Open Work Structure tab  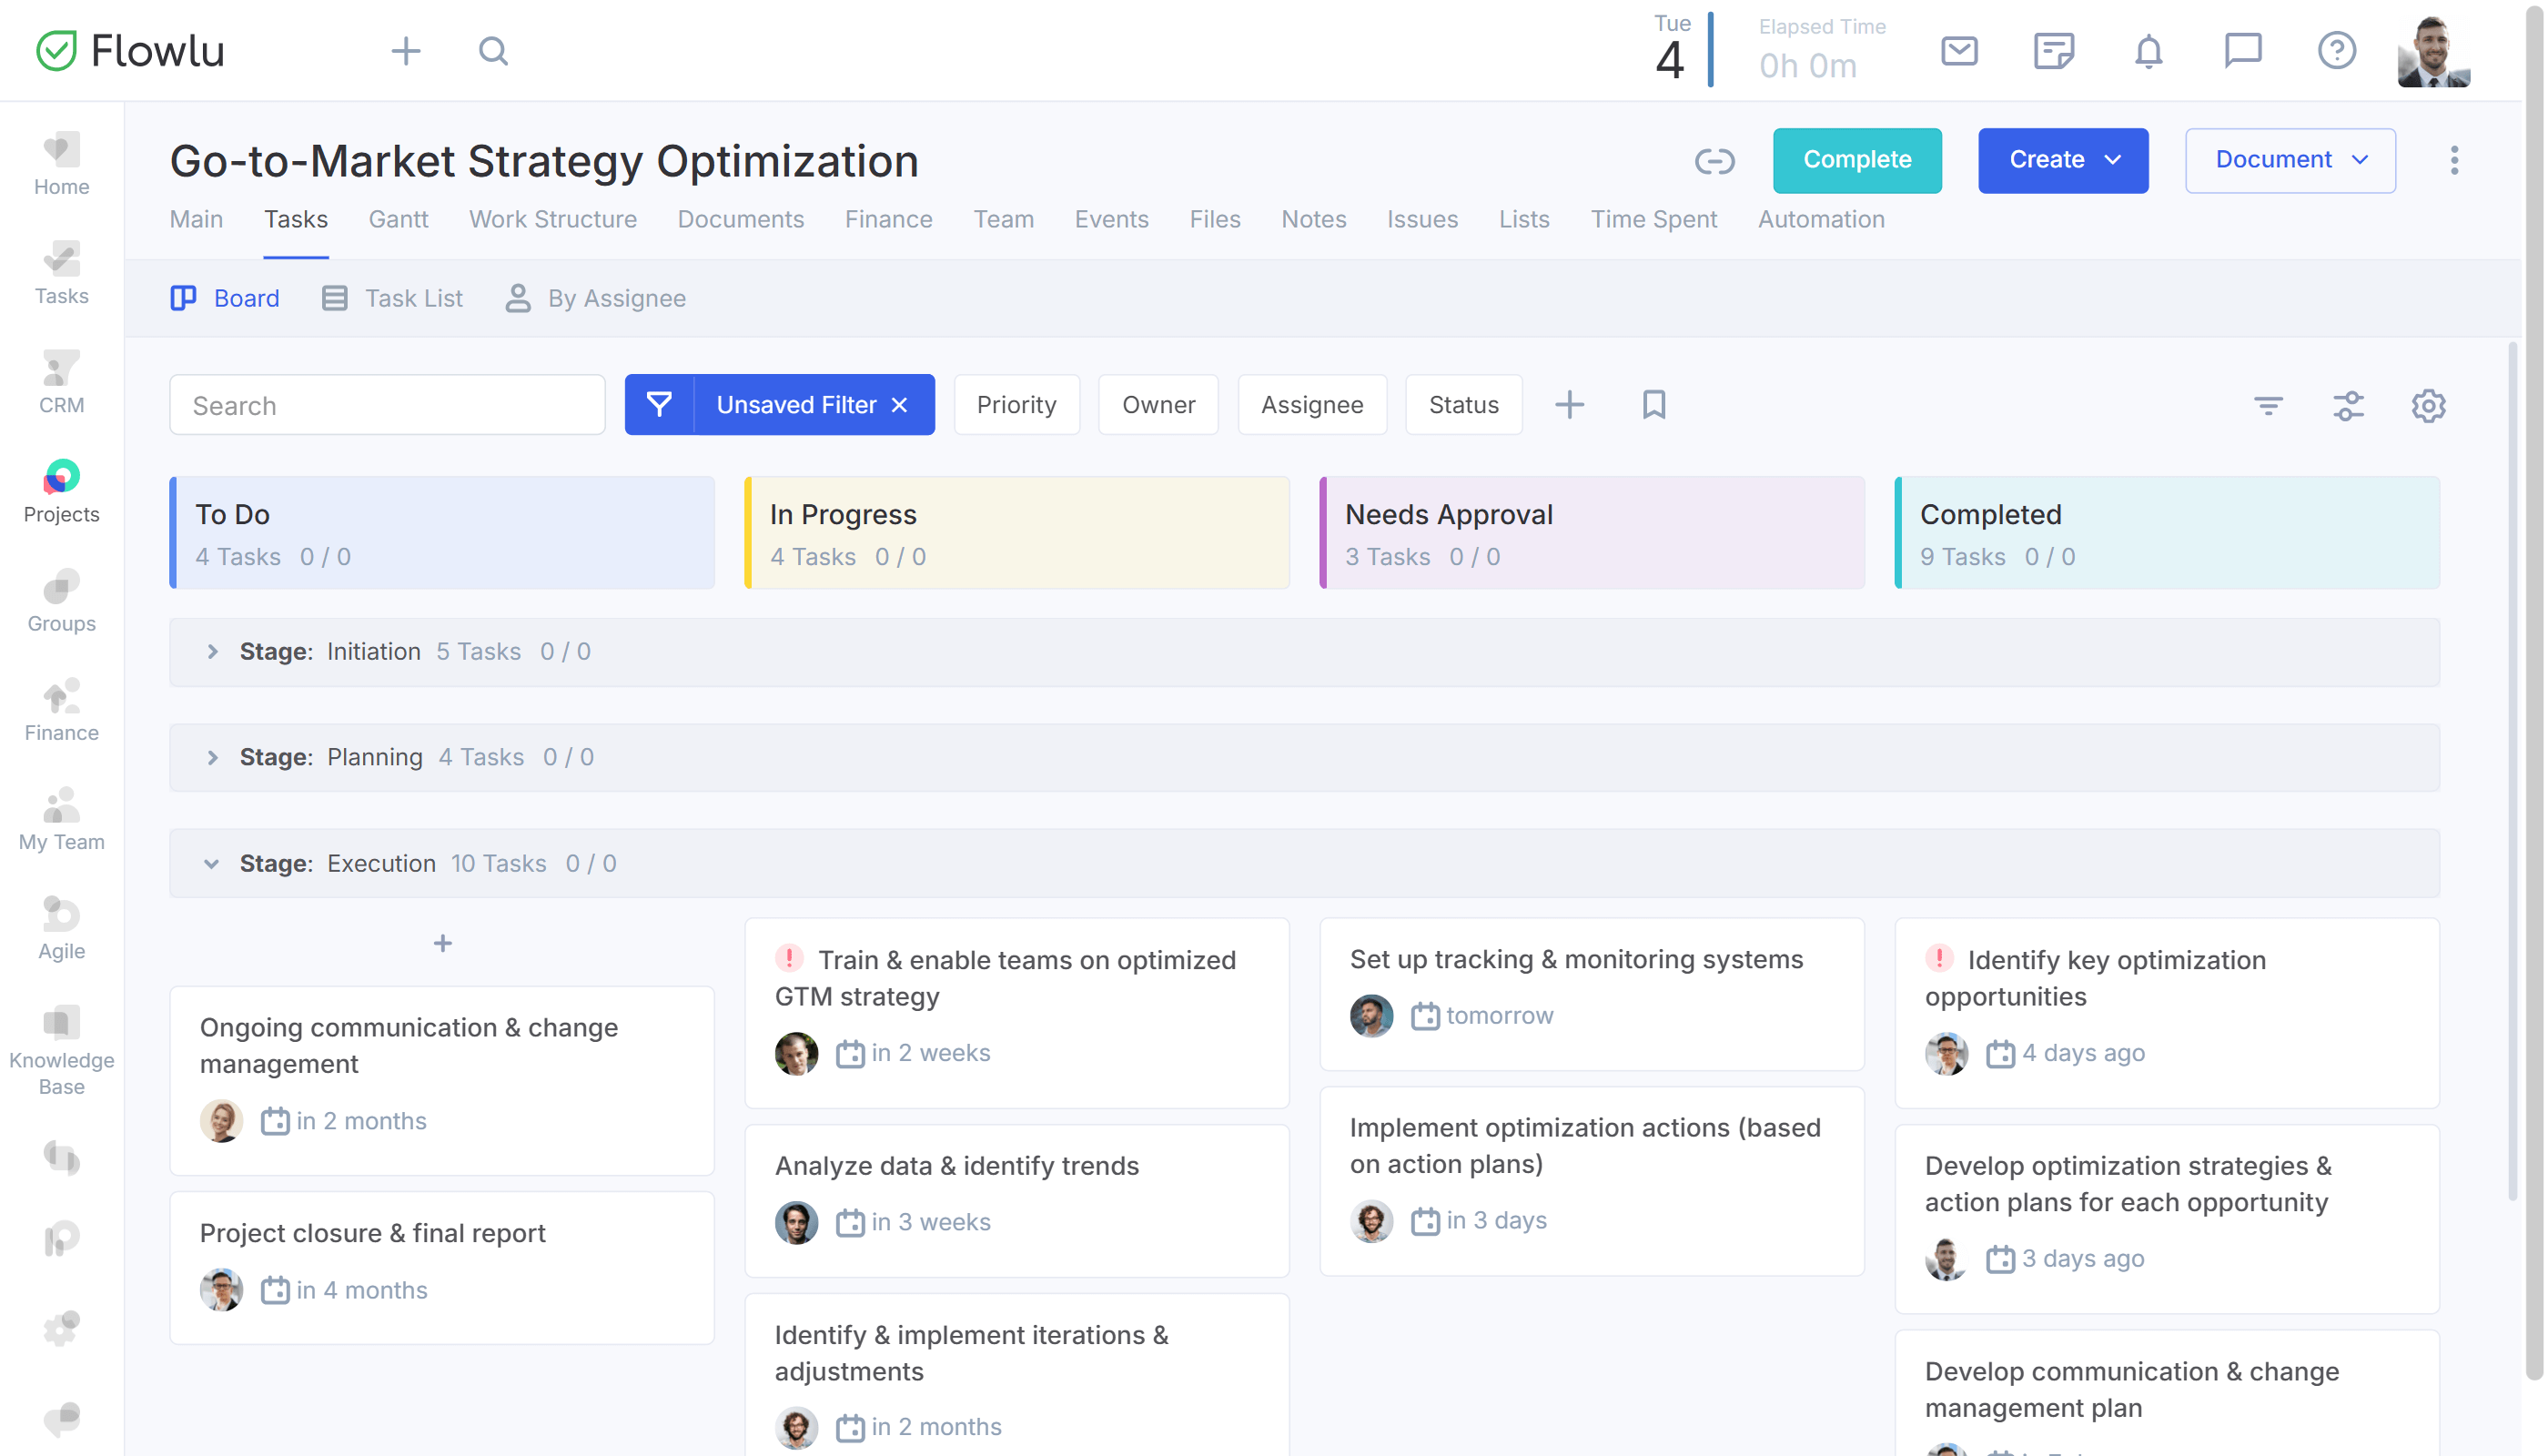tap(553, 219)
